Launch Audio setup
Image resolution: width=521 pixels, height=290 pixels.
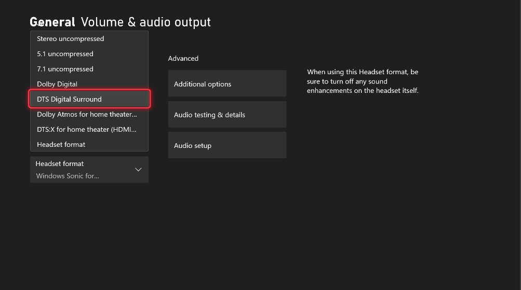coord(227,145)
